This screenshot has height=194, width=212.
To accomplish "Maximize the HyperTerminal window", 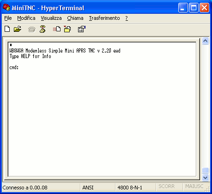I will [194, 7].
